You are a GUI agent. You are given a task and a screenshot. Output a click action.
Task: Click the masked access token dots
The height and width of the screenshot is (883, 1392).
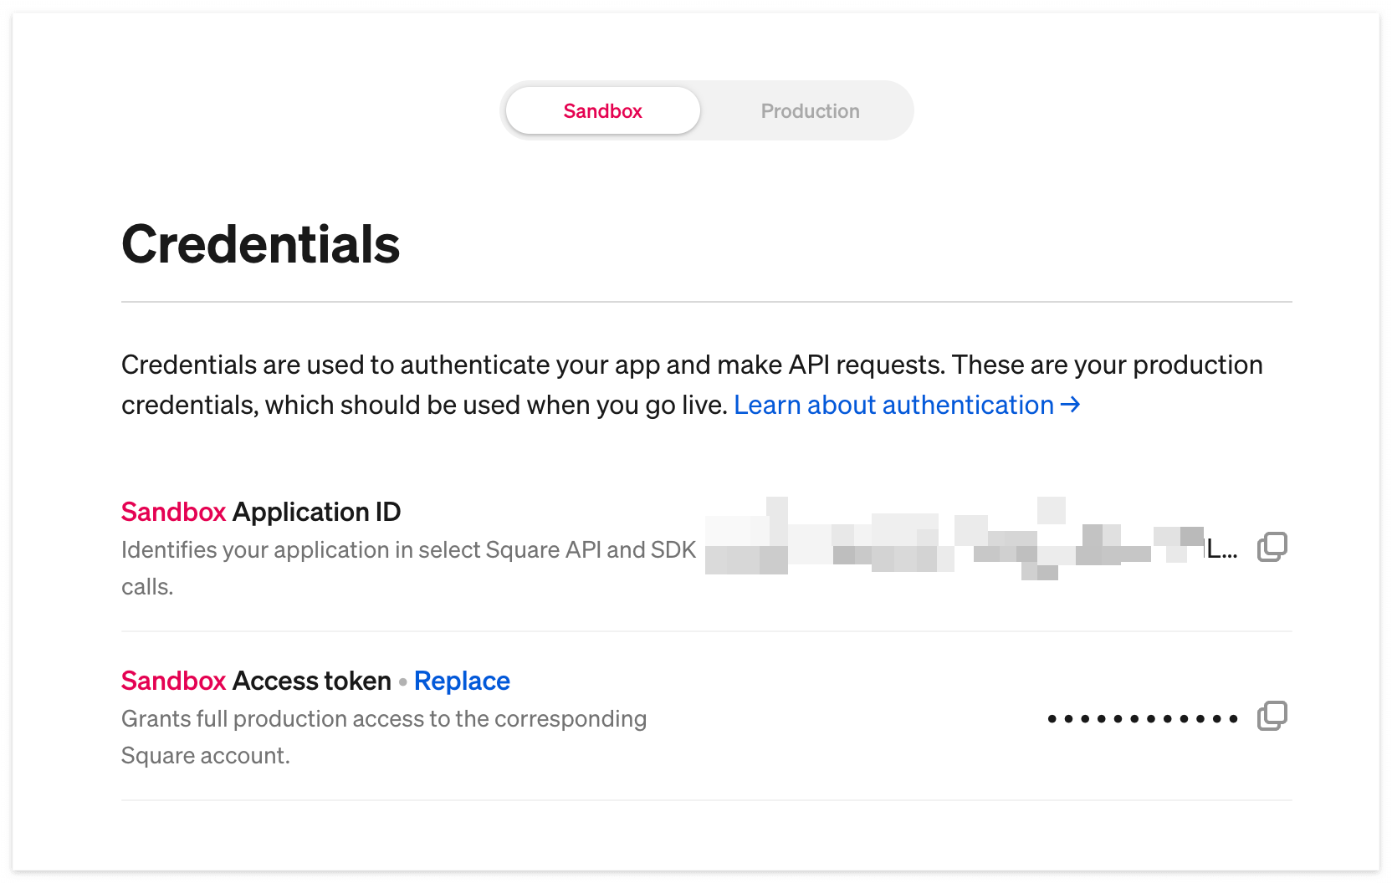(1143, 718)
